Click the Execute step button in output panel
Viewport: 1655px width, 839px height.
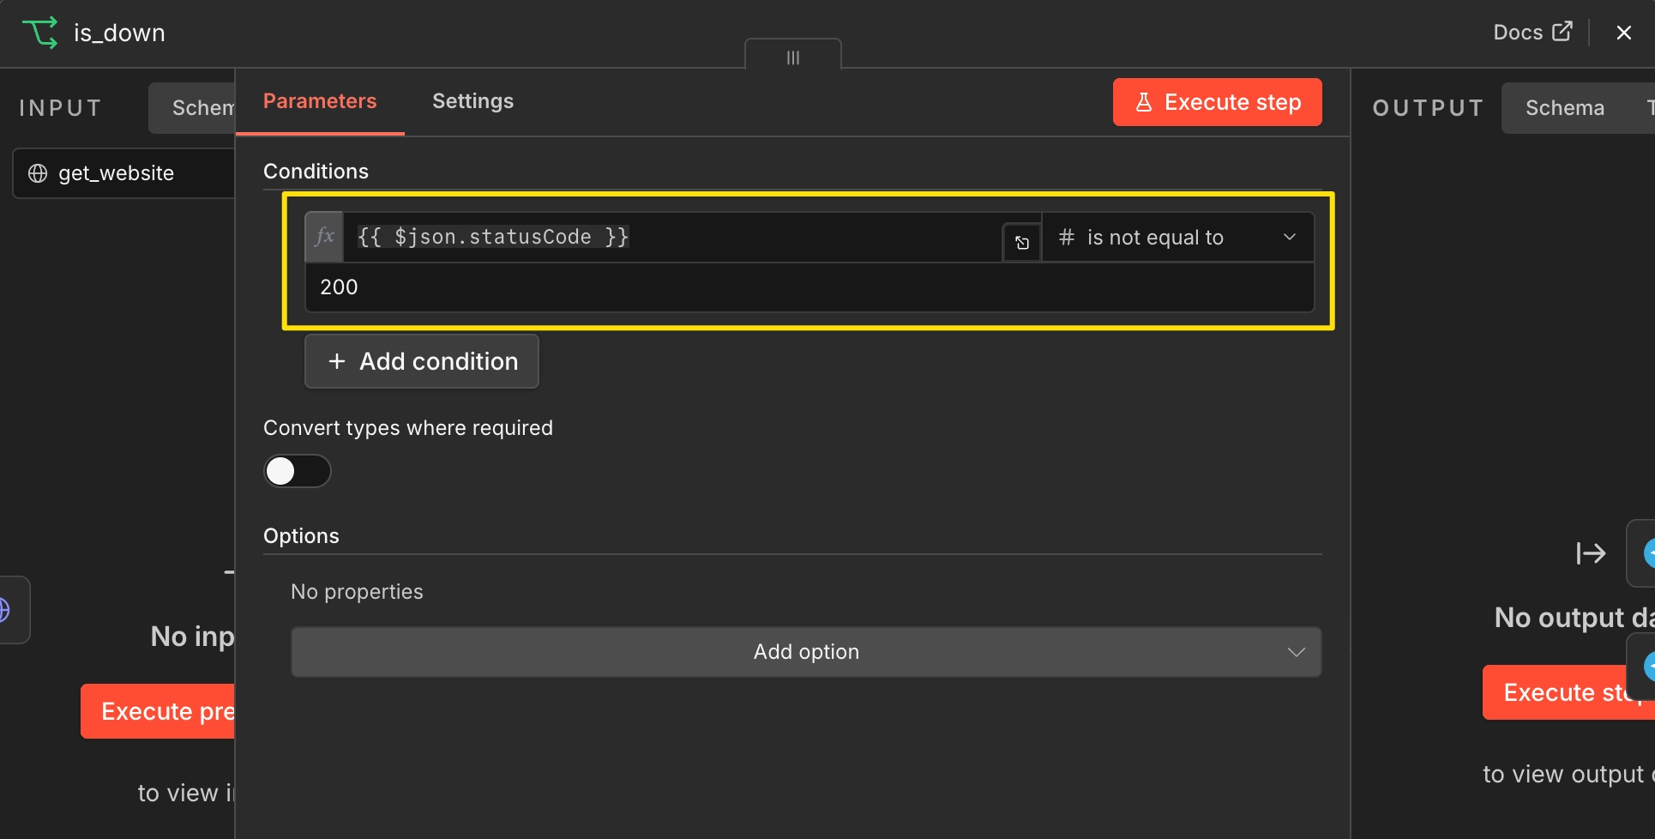pos(1568,692)
